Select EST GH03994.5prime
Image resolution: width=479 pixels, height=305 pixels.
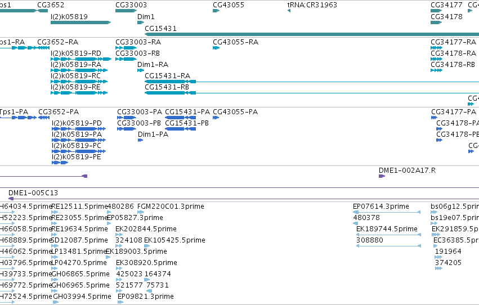pos(82,297)
